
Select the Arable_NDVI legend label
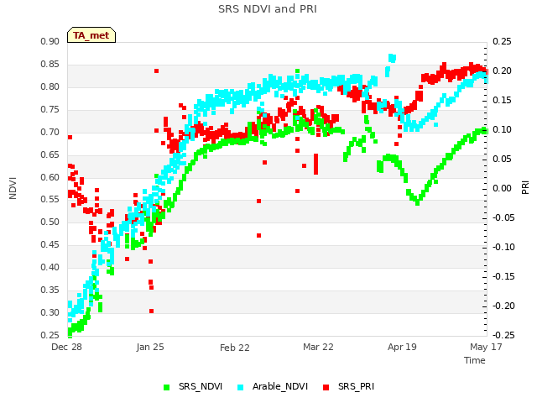(279, 386)
